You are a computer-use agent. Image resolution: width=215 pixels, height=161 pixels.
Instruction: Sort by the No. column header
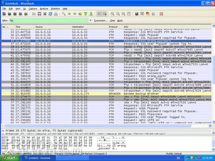[x=8, y=27]
